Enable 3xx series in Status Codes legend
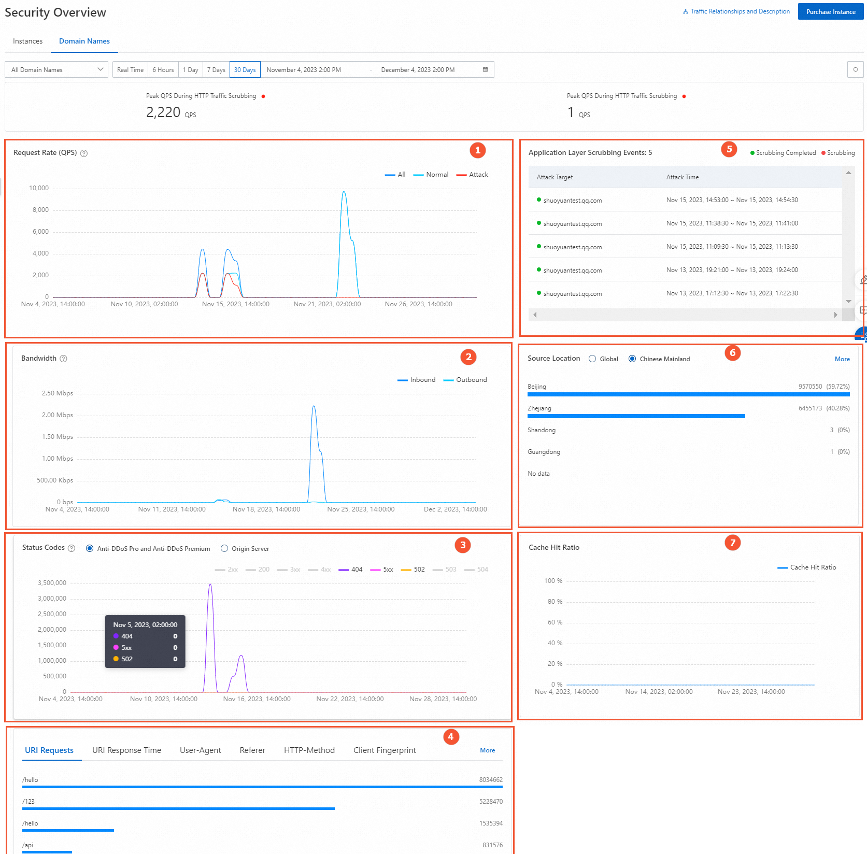The image size is (867, 854). [289, 570]
